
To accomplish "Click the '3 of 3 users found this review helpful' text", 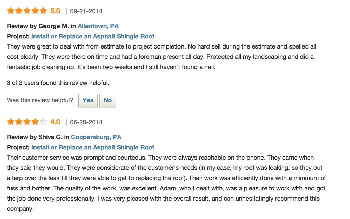I will point(58,83).
